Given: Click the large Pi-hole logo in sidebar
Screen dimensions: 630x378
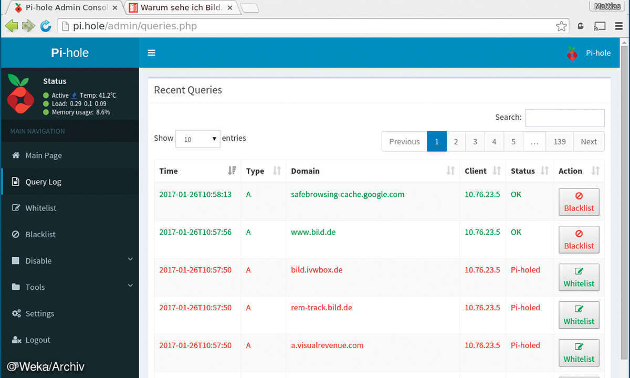Looking at the screenshot, I should tap(21, 93).
